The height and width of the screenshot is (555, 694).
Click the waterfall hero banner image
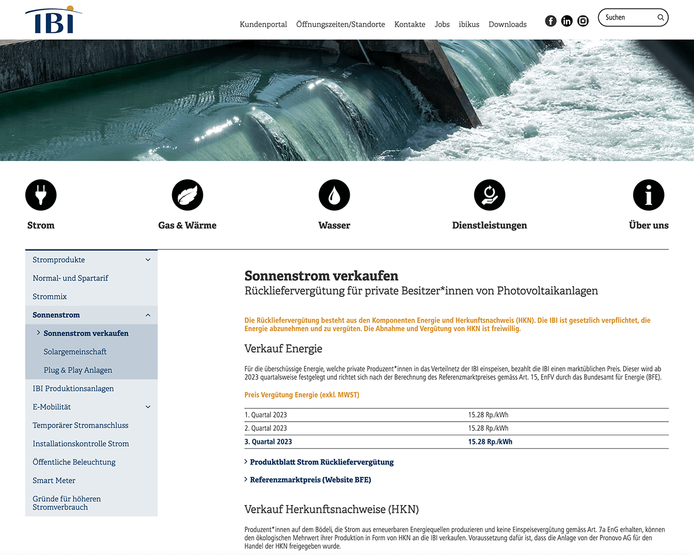point(347,100)
